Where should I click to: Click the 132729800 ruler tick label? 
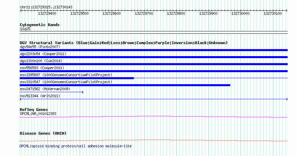click(176, 13)
